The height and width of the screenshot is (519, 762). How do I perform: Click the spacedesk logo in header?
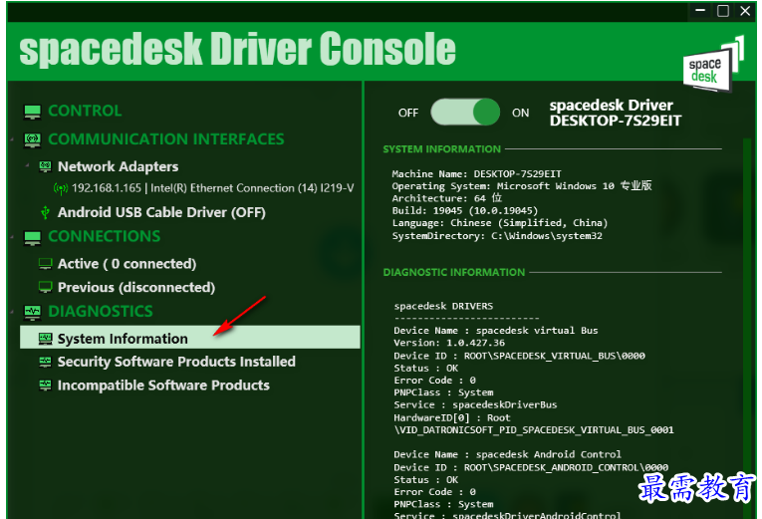click(713, 65)
